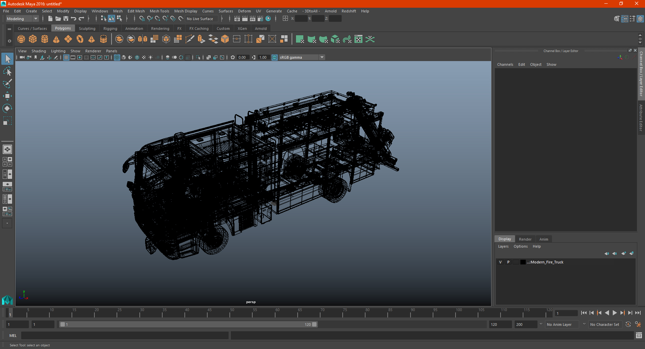Viewport: 645px width, 349px height.
Task: Select the Rotate tool in the toolbox
Action: [7, 108]
